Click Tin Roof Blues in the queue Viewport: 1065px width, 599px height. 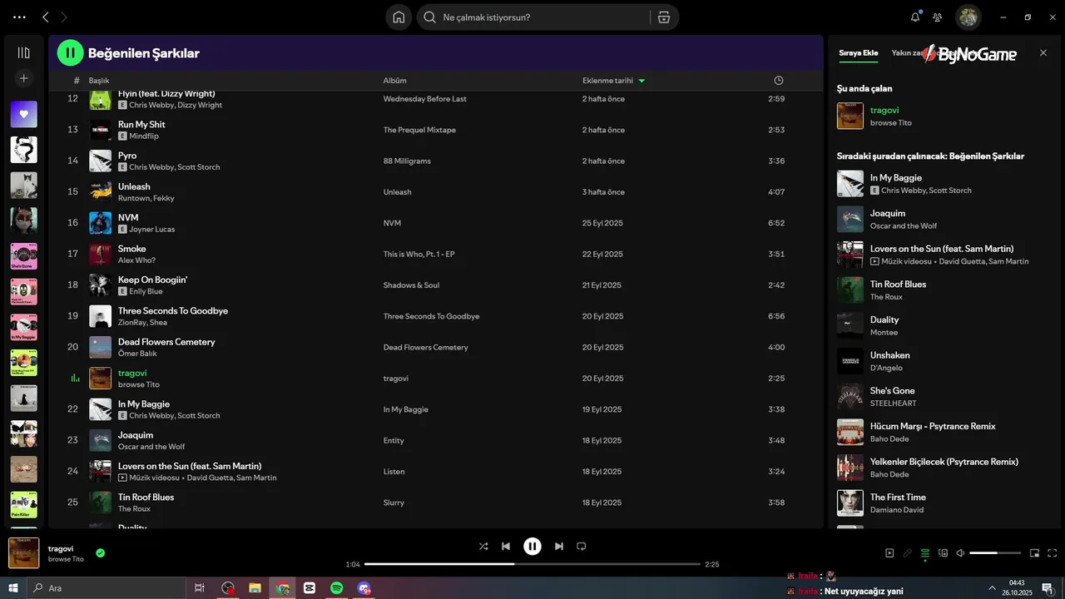click(898, 285)
